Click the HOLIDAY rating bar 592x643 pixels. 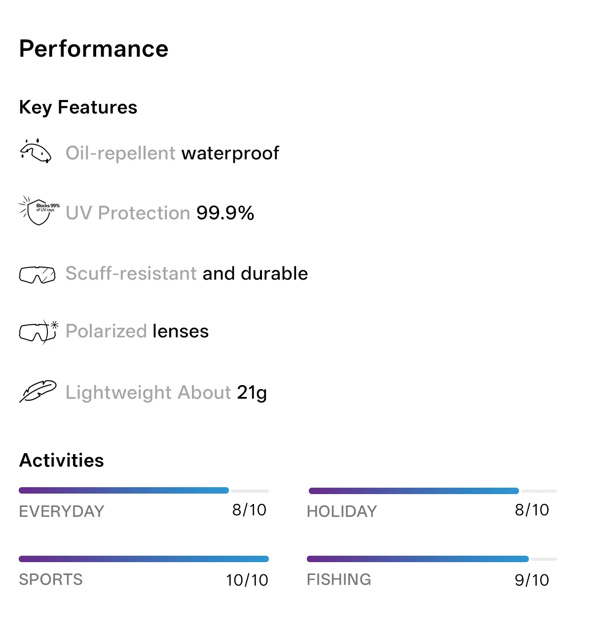[x=433, y=491]
